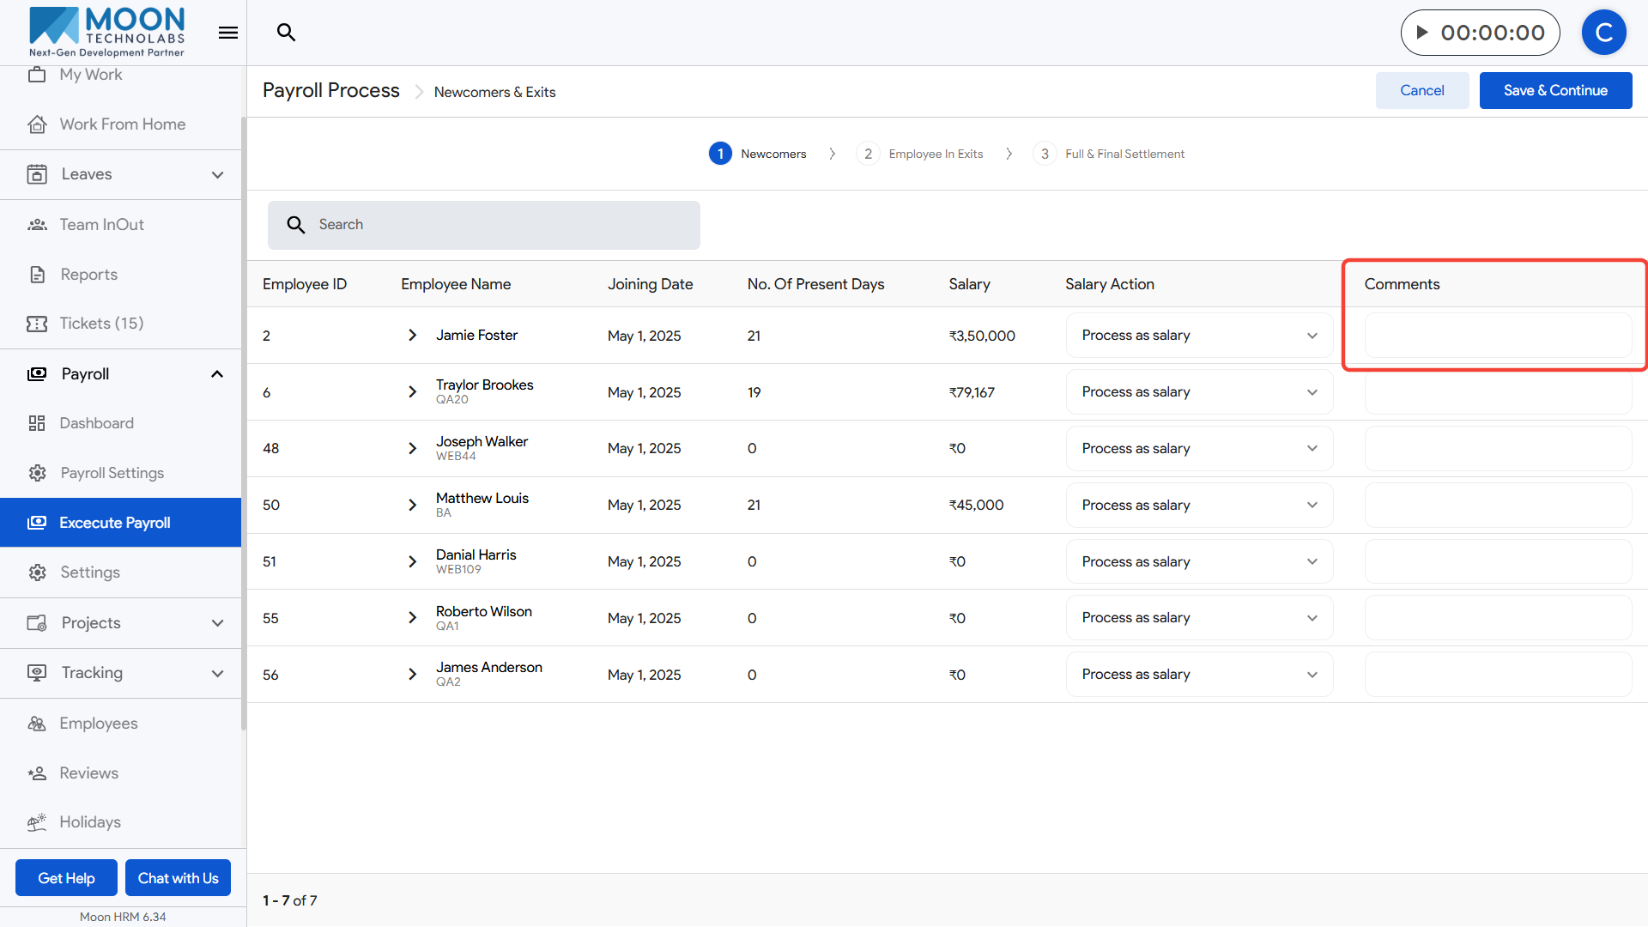
Task: Click the top bar search icon
Action: coord(286,33)
